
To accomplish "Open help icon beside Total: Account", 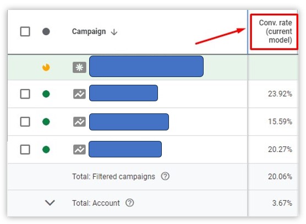I will tap(129, 203).
